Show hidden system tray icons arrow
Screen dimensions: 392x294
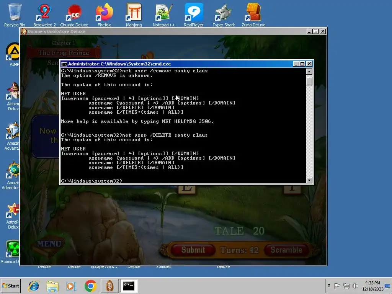(329, 286)
